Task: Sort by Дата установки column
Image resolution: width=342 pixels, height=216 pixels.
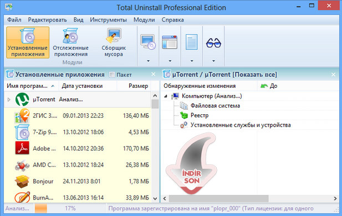Action: pos(88,86)
